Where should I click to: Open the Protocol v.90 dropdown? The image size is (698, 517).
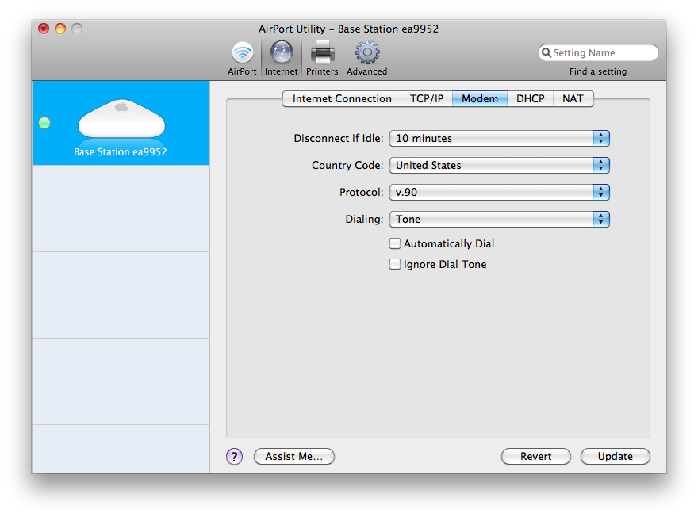coord(499,193)
